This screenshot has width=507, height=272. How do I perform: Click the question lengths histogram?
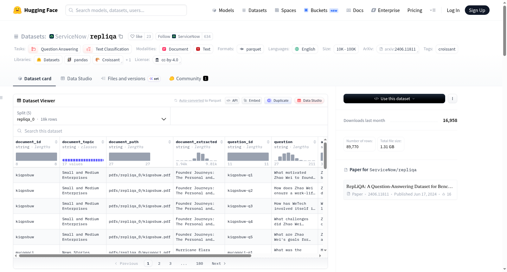point(295,157)
